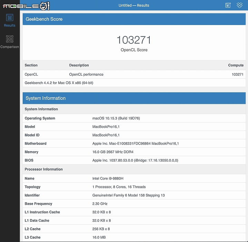Select macOS 10.15.3 (Build 19D76) value
This screenshot has height=242, width=248.
click(x=116, y=118)
